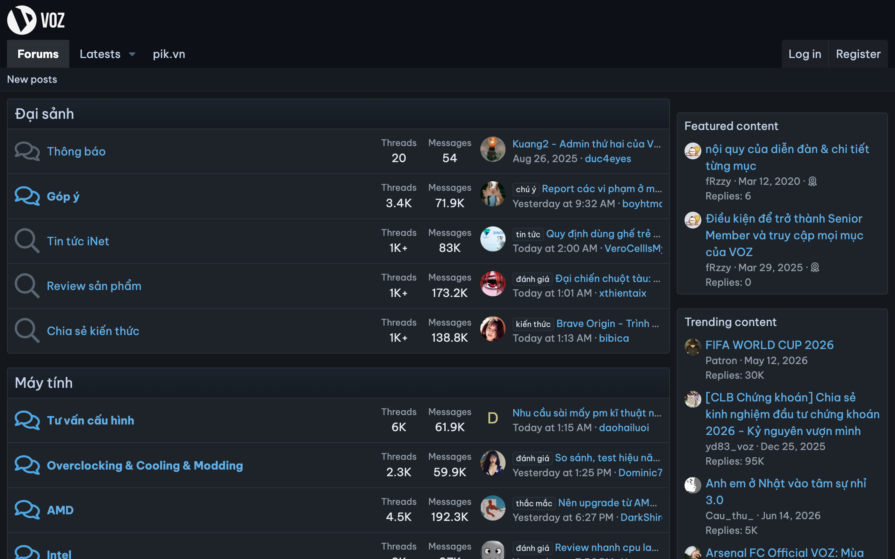Open Cau_thu_ avatar beside Anh em ở Nhật
The height and width of the screenshot is (559, 895).
693,485
